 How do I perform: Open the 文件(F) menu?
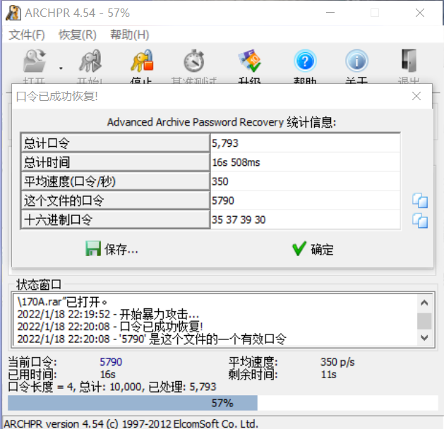coord(27,35)
